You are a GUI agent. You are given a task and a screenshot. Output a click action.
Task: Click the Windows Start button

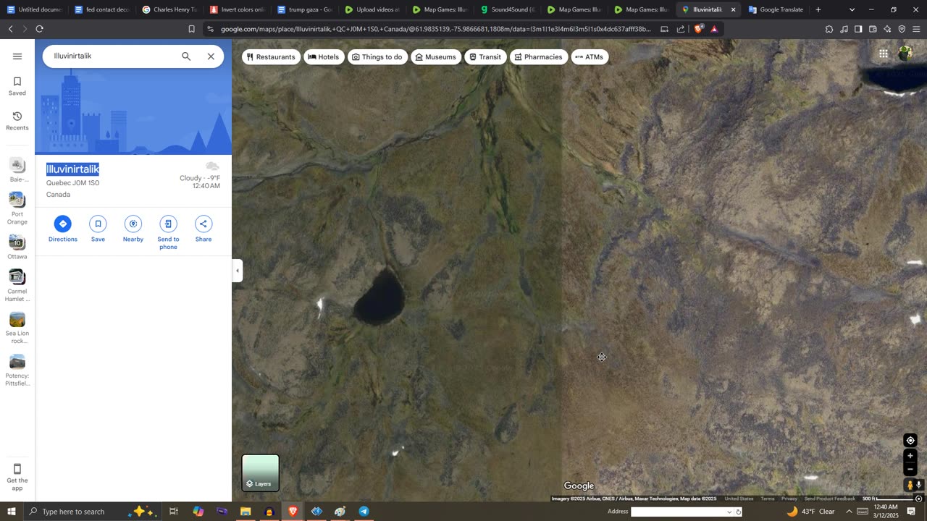pos(11,512)
